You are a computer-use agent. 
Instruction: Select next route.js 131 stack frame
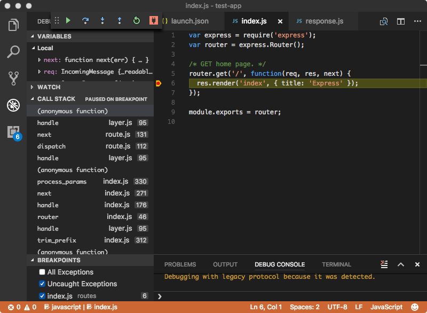(x=90, y=135)
